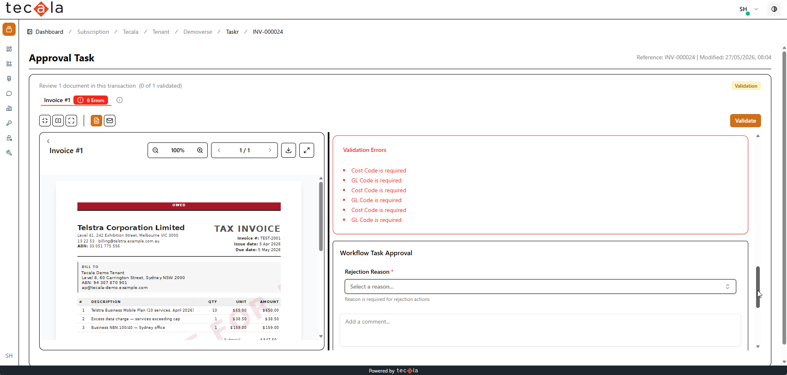Open the Taskr breadcrumb link
This screenshot has height=375, width=787.
[x=233, y=32]
